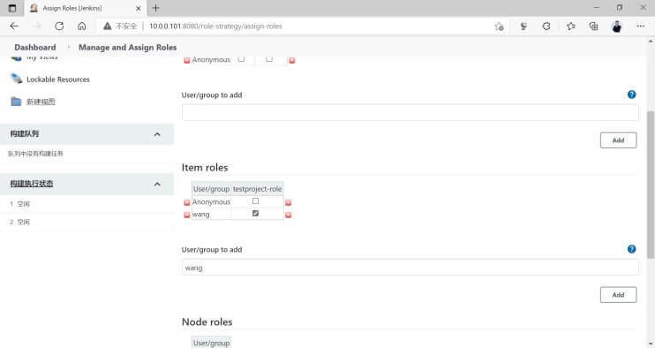The image size is (655, 348).
Task: Open help for item roles User/group to add
Action: coord(632,249)
